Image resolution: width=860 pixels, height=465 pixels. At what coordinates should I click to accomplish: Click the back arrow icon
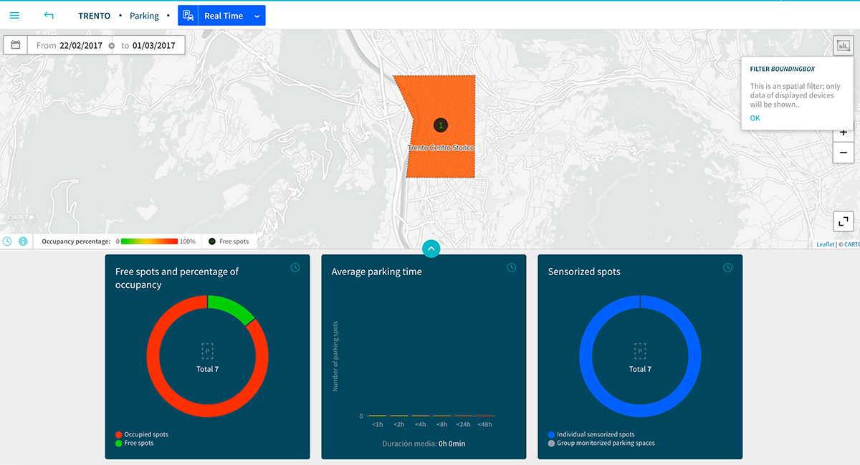pyautogui.click(x=49, y=15)
